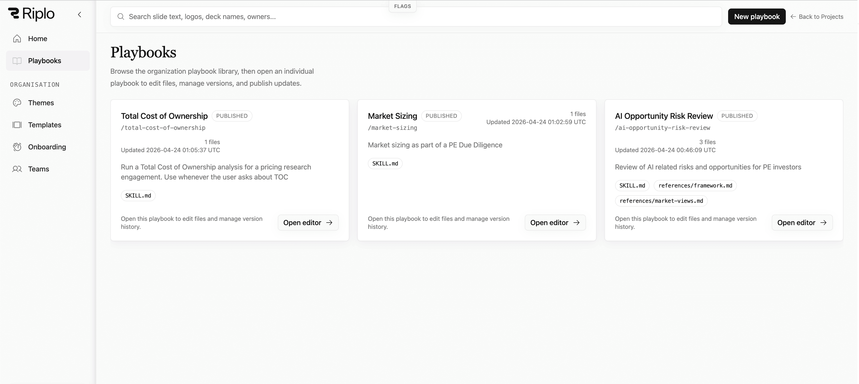Create a New playbook
Viewport: 859px width, 384px height.
pos(757,17)
